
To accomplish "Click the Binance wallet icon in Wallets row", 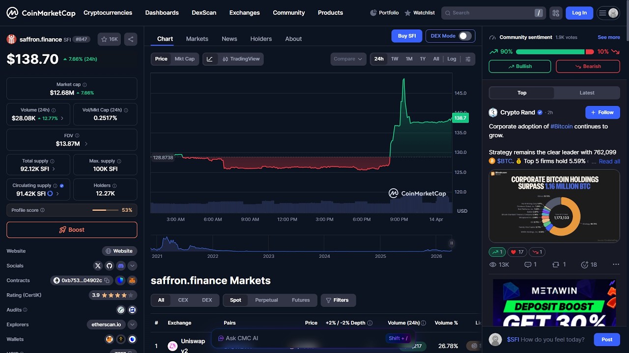I will coord(120,339).
